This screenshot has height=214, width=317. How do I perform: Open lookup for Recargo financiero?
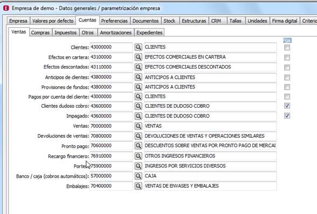[138, 156]
